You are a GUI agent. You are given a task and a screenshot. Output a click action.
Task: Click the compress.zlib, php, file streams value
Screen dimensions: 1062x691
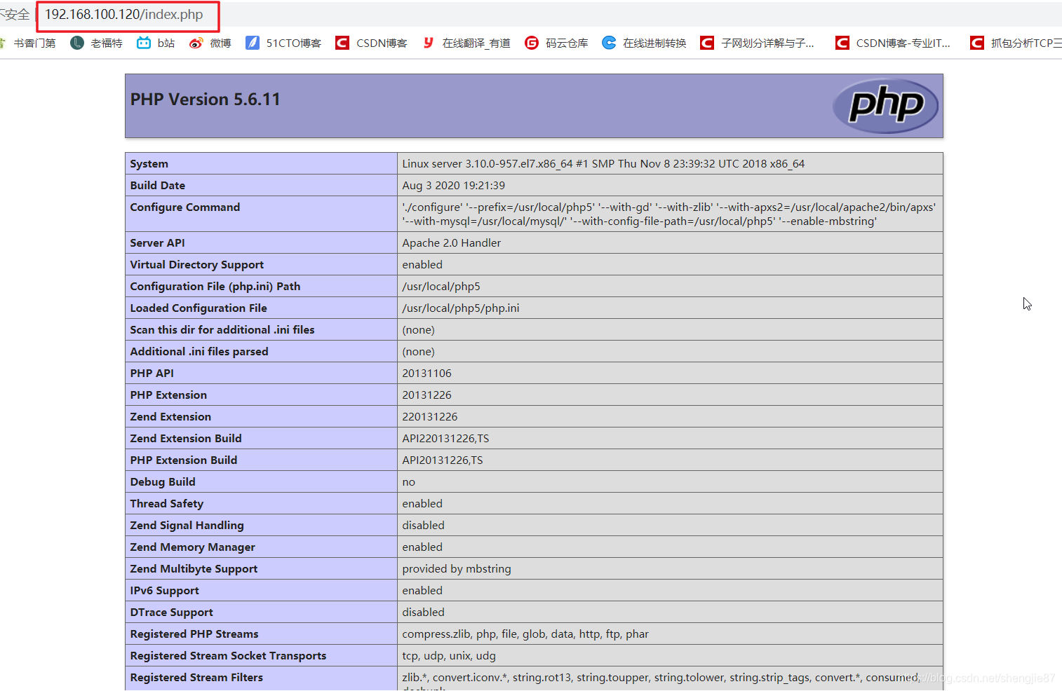525,634
